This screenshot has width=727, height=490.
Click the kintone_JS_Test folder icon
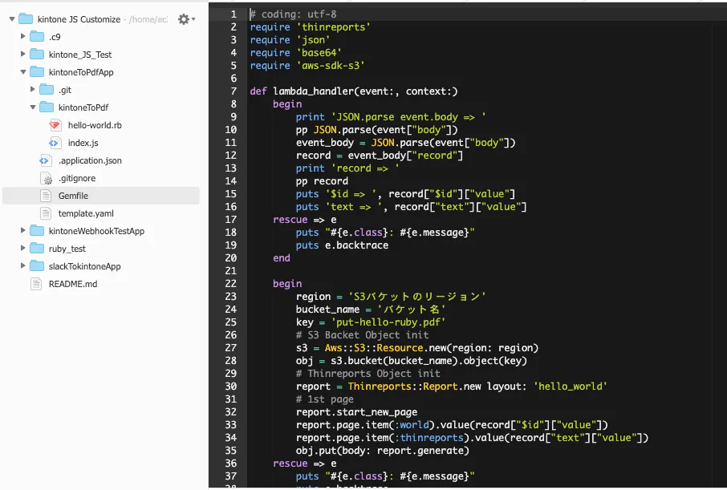[37, 55]
